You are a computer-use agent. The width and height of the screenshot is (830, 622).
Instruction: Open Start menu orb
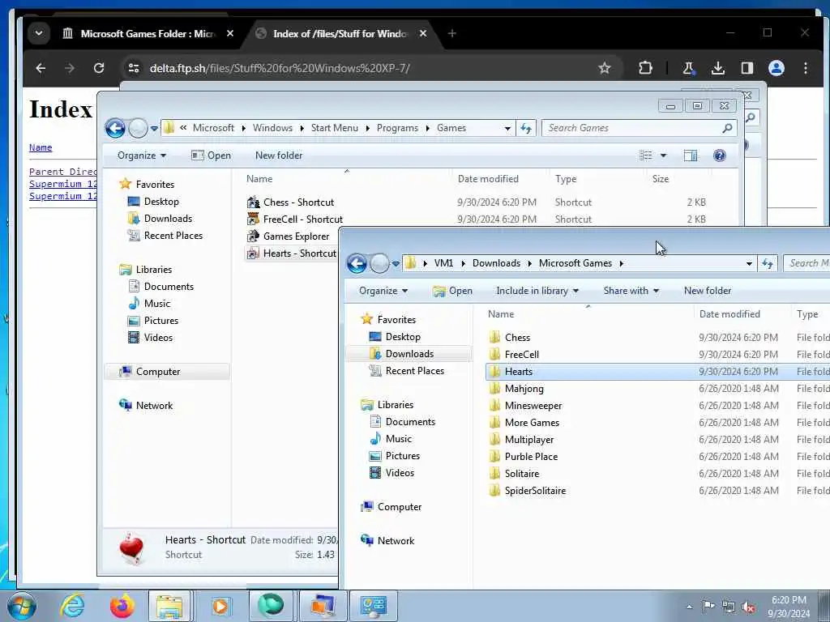pos(22,606)
